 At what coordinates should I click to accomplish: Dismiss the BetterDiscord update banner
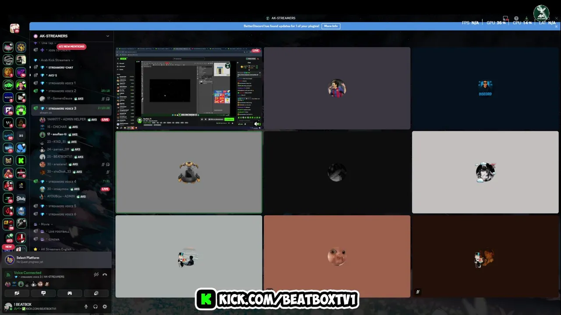557,26
